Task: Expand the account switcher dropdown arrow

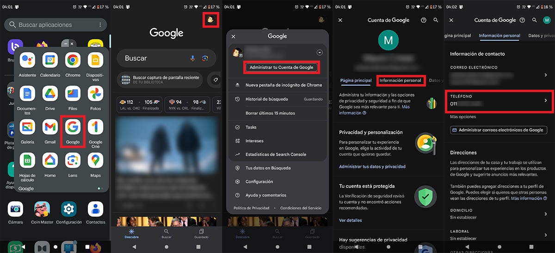Action: pyautogui.click(x=319, y=52)
